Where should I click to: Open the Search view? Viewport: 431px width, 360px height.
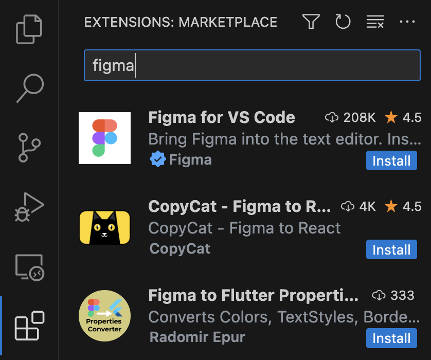pos(29,87)
